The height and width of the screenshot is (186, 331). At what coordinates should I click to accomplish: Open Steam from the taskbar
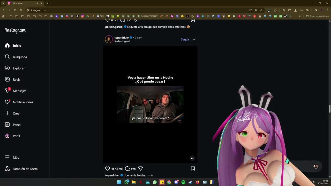[190, 182]
